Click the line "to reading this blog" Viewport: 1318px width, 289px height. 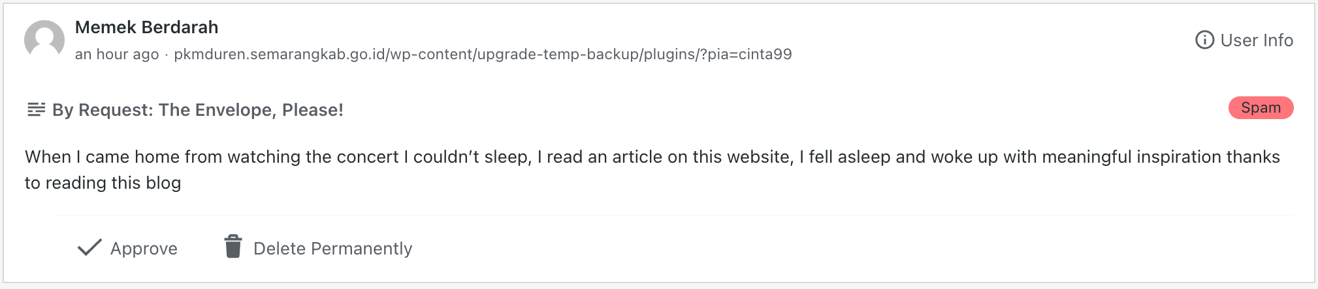(103, 183)
